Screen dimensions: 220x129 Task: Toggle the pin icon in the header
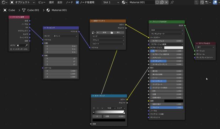pos(172,2)
